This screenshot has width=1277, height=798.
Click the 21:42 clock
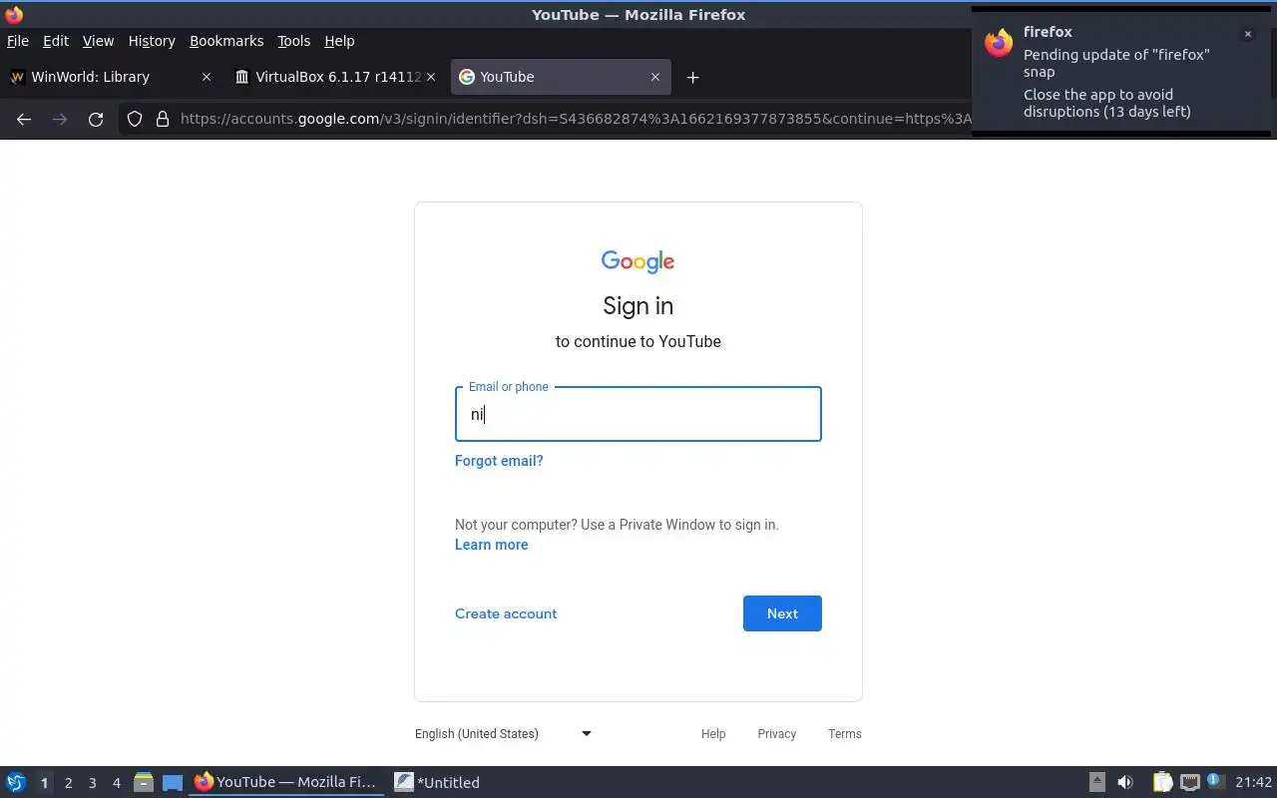(1254, 782)
